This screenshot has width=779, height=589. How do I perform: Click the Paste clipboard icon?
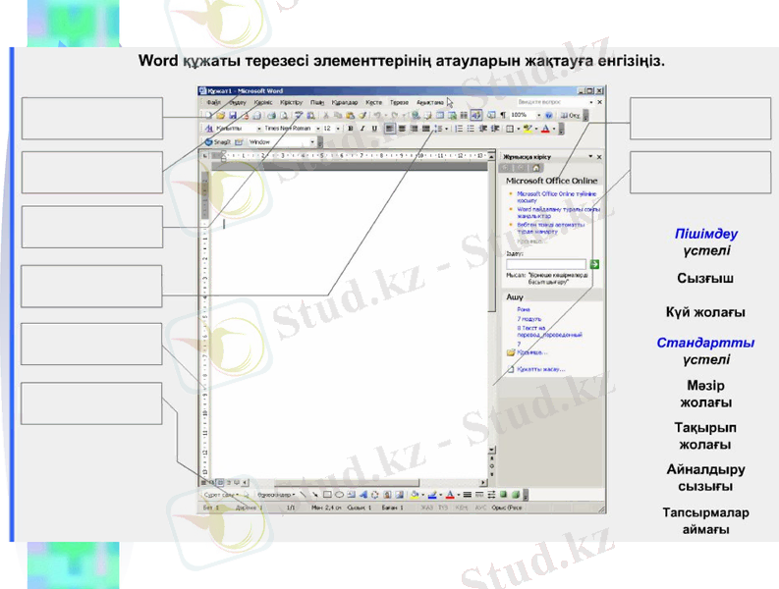coord(351,115)
